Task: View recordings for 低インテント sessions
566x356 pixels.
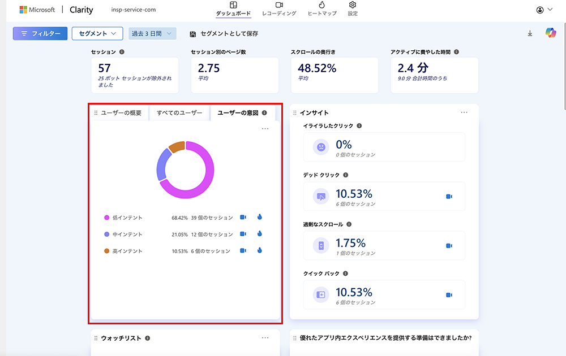Action: 243,218
